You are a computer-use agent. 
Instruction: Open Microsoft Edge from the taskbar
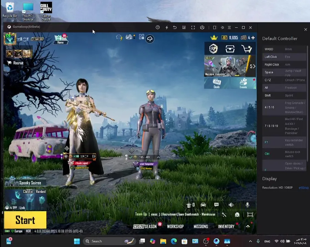pyautogui.click(x=174, y=241)
